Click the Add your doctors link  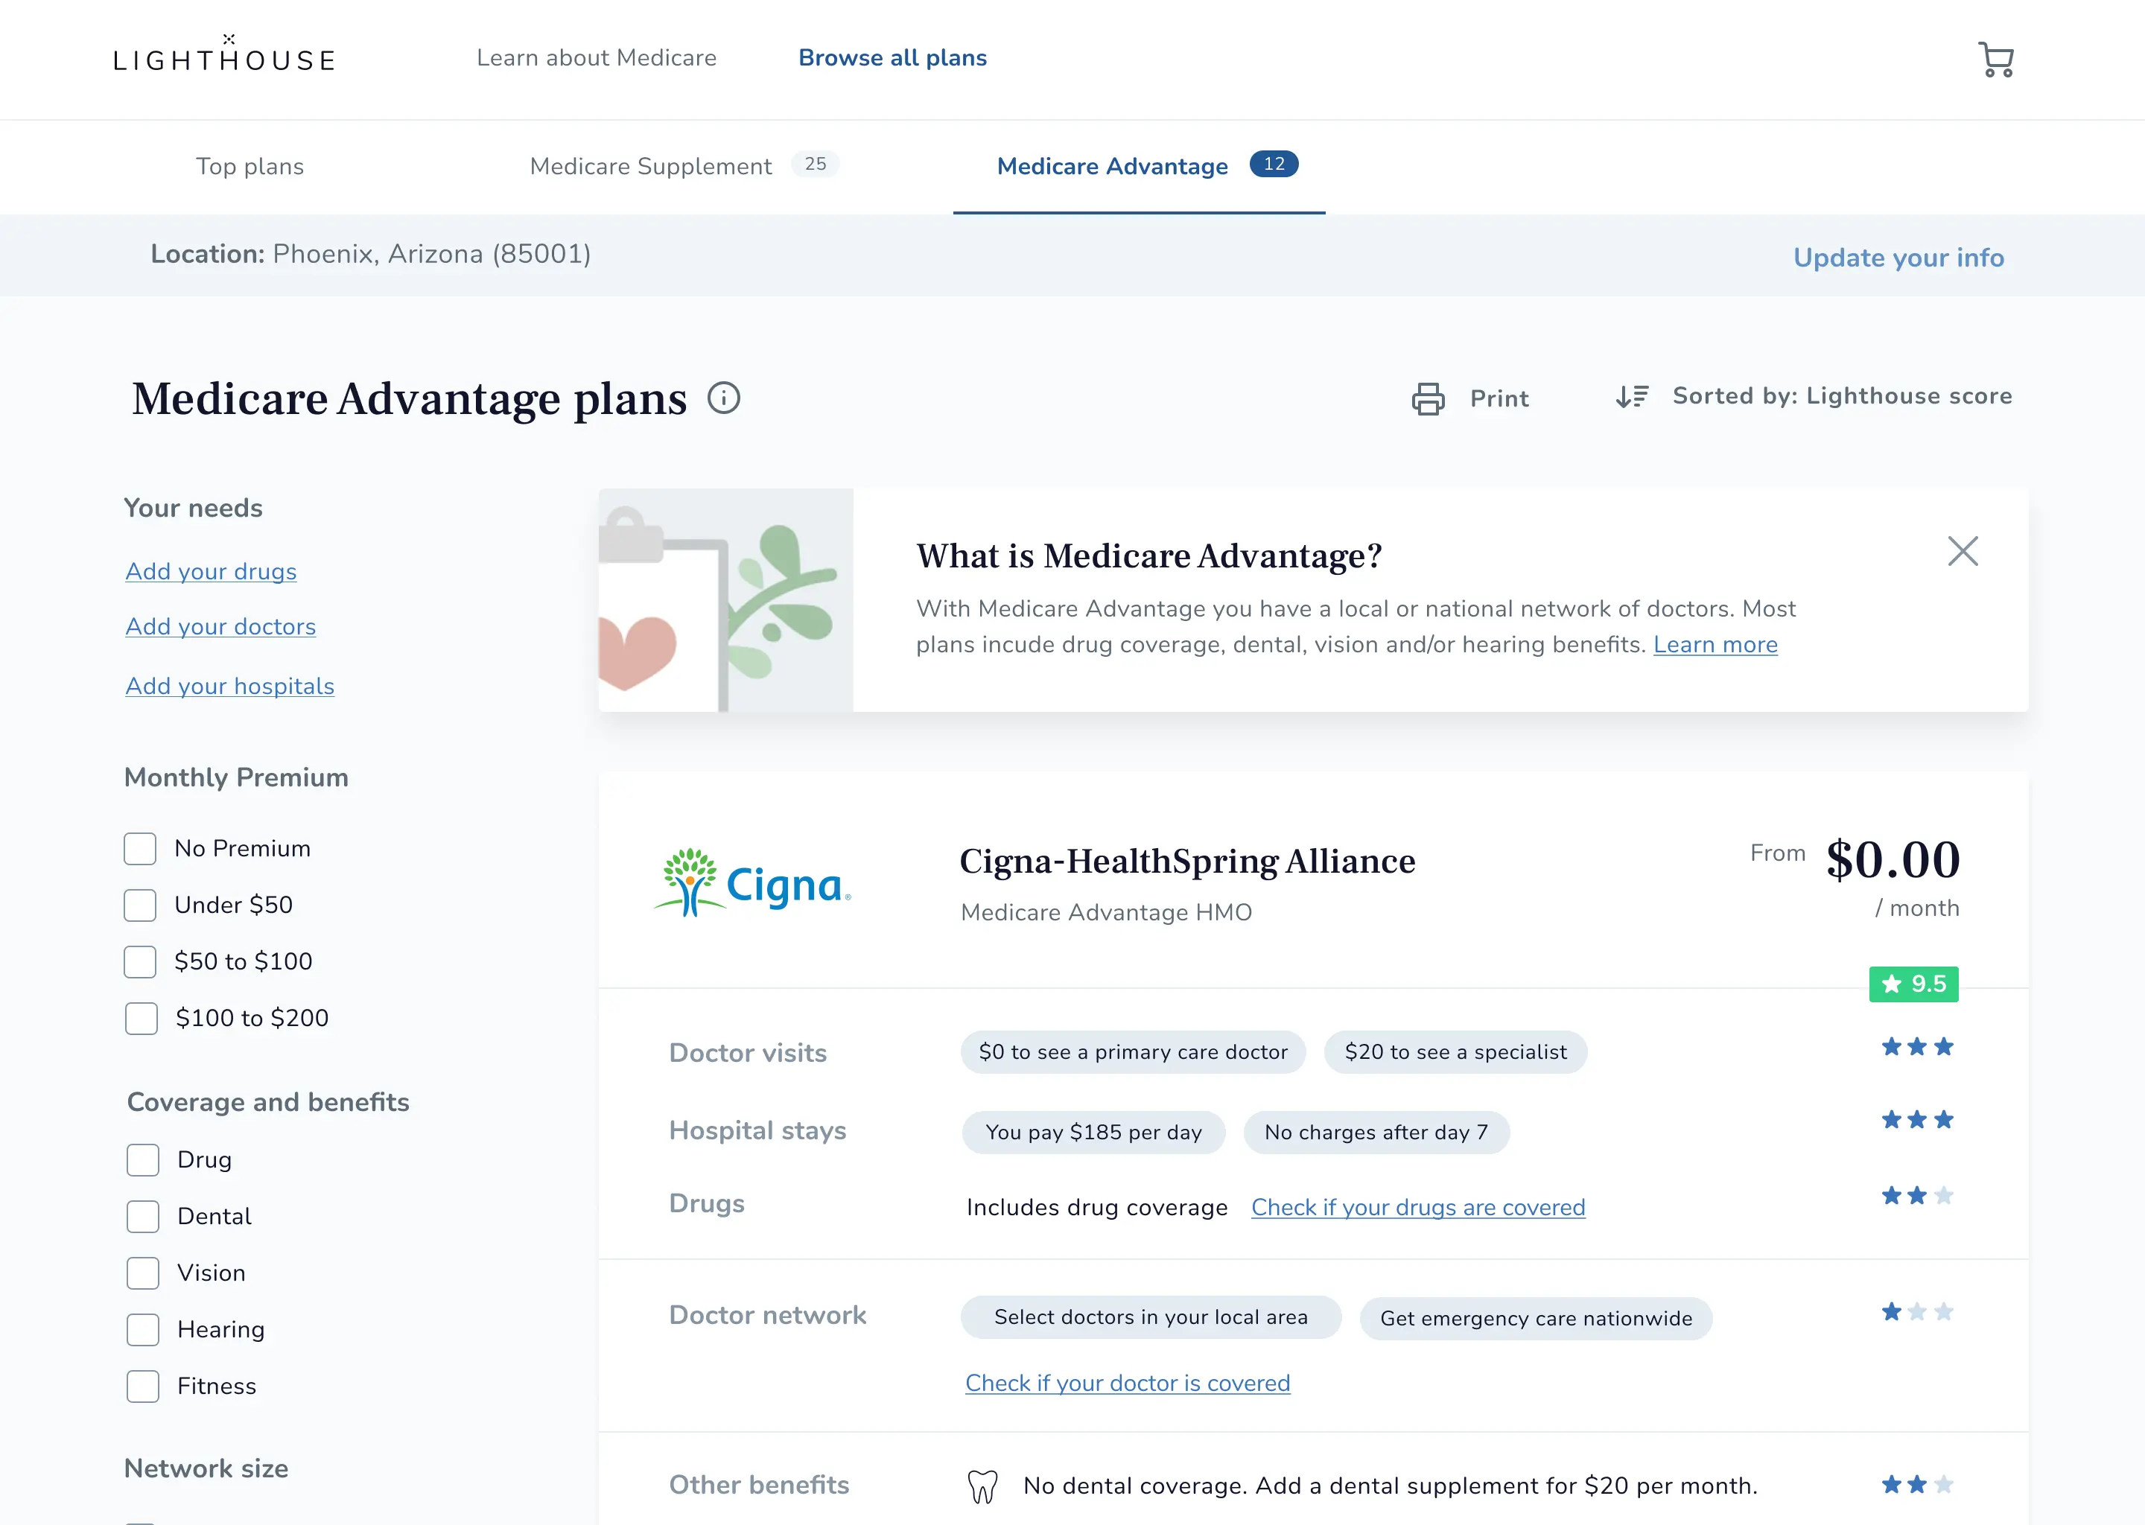(x=220, y=626)
